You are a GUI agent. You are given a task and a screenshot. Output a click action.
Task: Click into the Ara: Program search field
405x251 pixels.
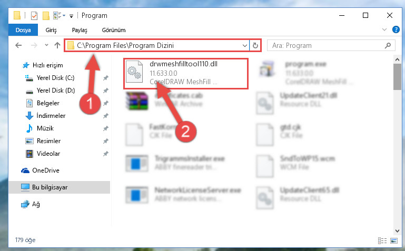point(327,46)
